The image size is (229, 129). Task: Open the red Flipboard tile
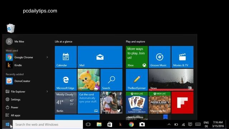tap(182, 103)
